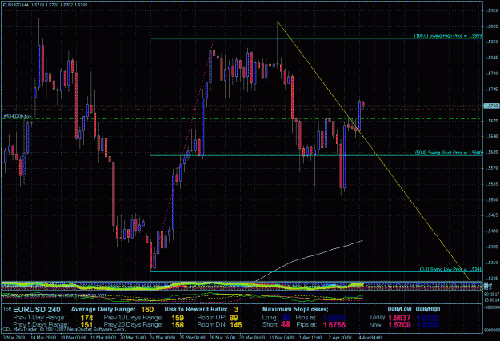
Task: Click the '31 Mar 04:00' time axis label
Action: pos(282,338)
